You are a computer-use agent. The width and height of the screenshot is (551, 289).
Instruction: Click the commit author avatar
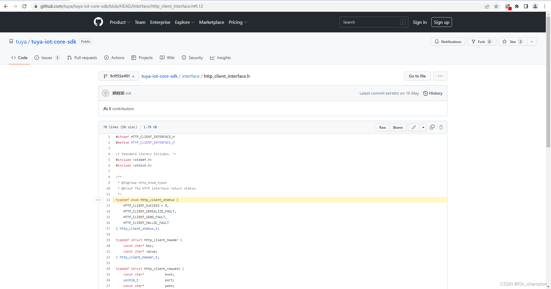point(106,93)
